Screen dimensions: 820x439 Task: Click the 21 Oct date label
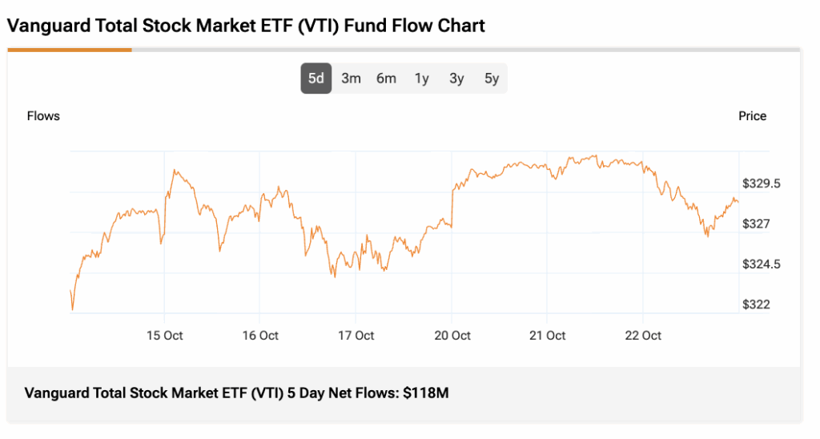(x=547, y=336)
